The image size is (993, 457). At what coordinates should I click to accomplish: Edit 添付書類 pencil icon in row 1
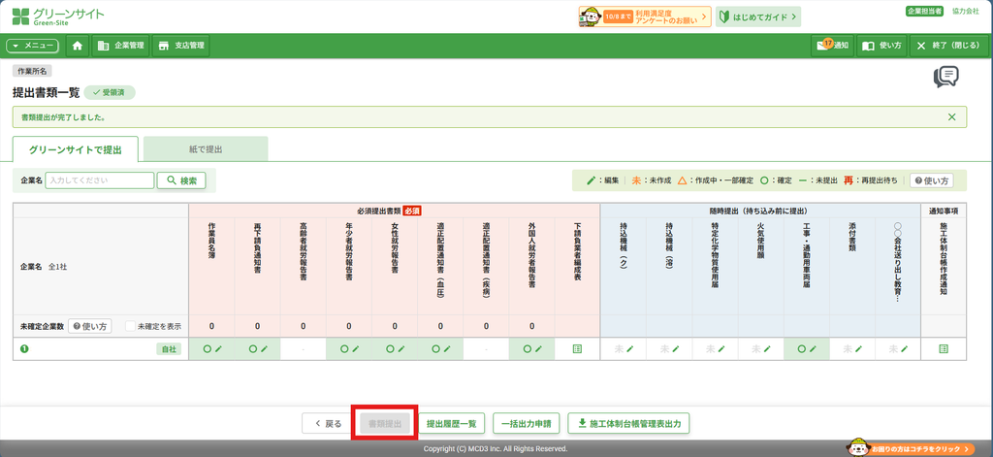click(x=859, y=348)
